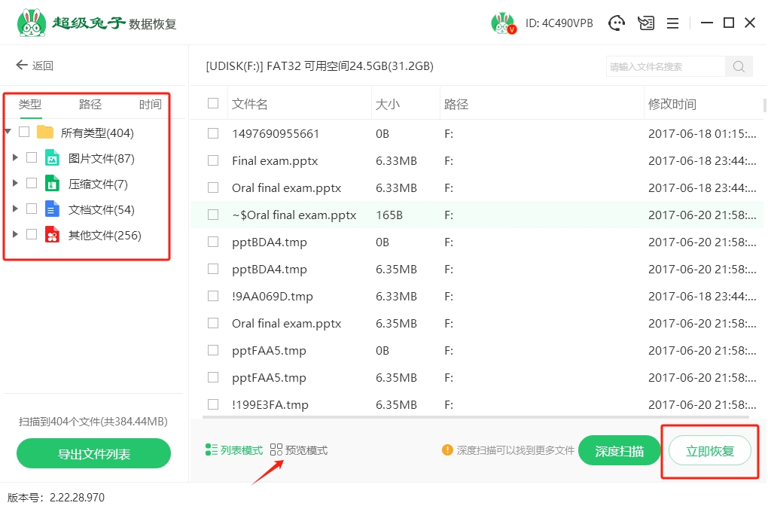Start a deep scan (深度扫描)

point(619,451)
